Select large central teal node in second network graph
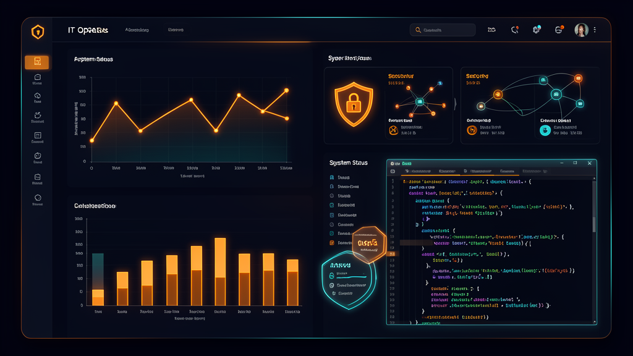 coord(556,95)
